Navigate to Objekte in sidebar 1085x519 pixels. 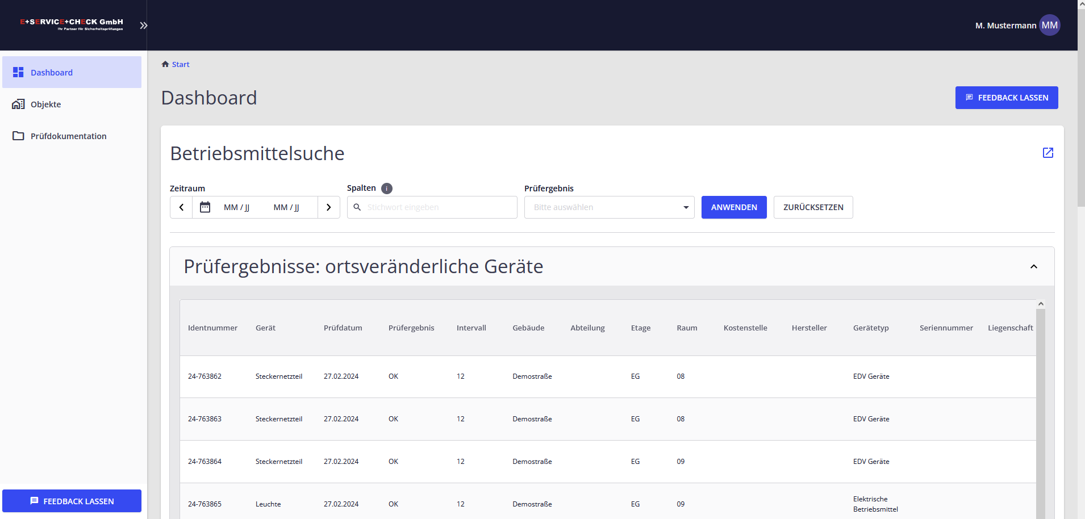(45, 104)
